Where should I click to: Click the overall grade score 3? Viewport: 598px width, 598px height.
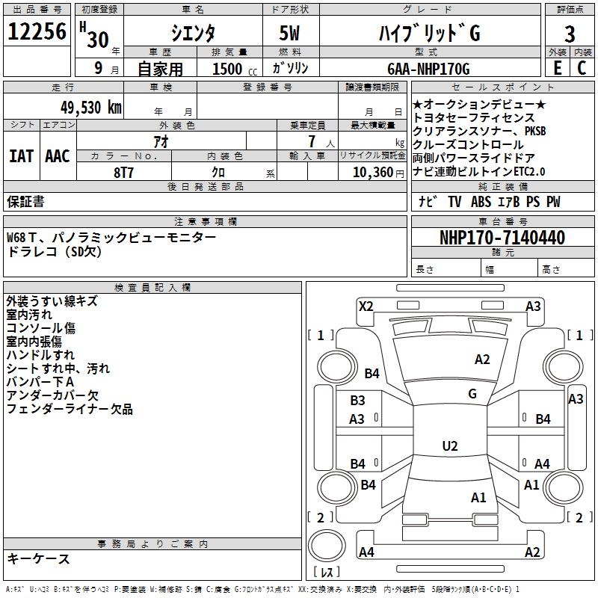click(x=570, y=34)
